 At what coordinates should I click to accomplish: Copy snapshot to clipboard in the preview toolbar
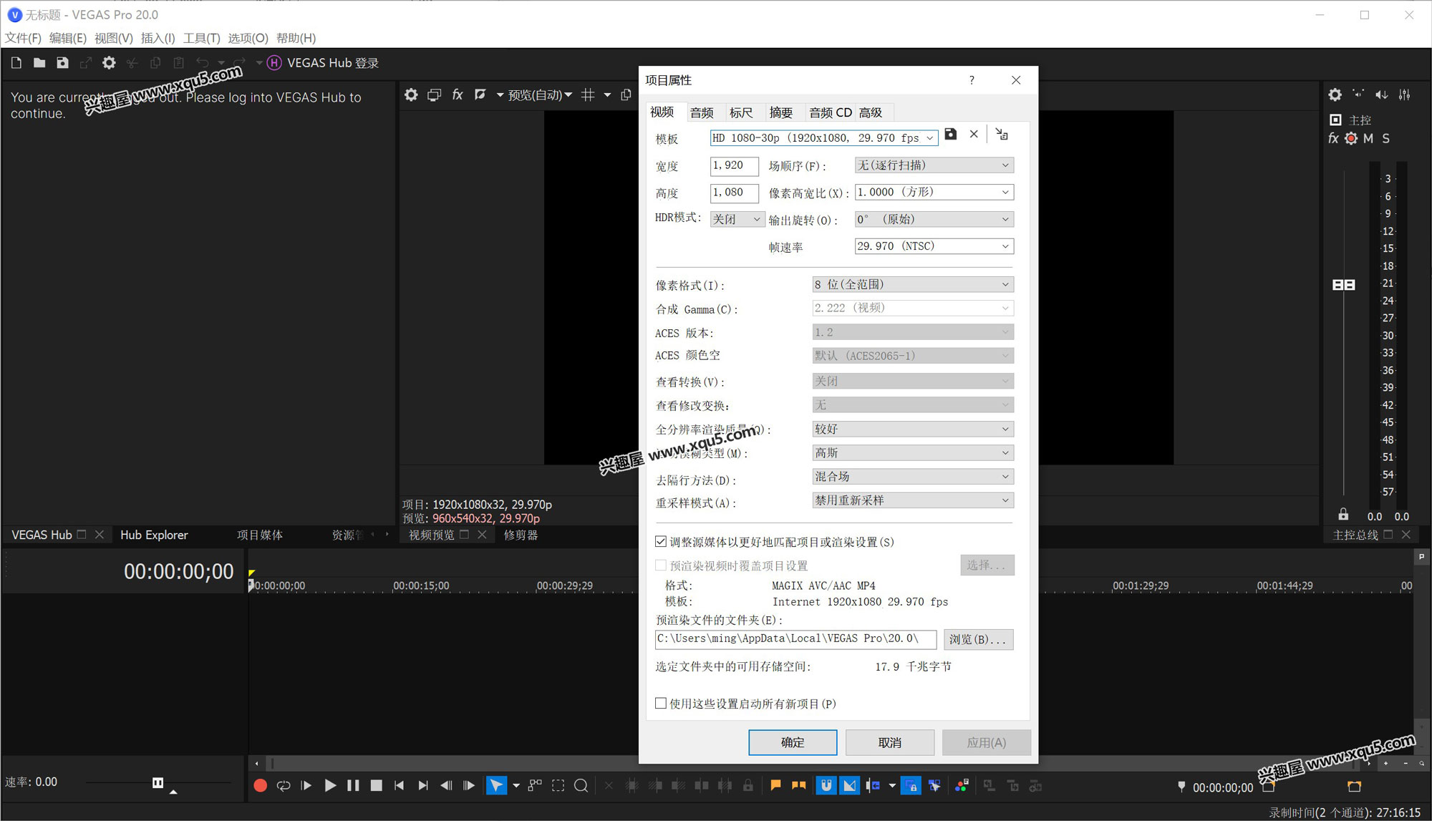coord(626,94)
